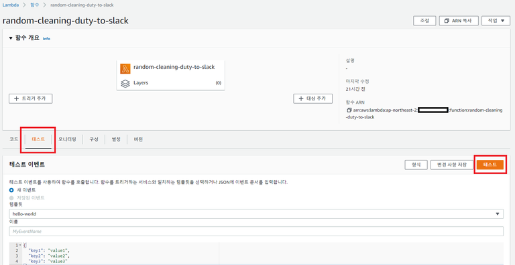Click the ARN 복사 button

(459, 21)
